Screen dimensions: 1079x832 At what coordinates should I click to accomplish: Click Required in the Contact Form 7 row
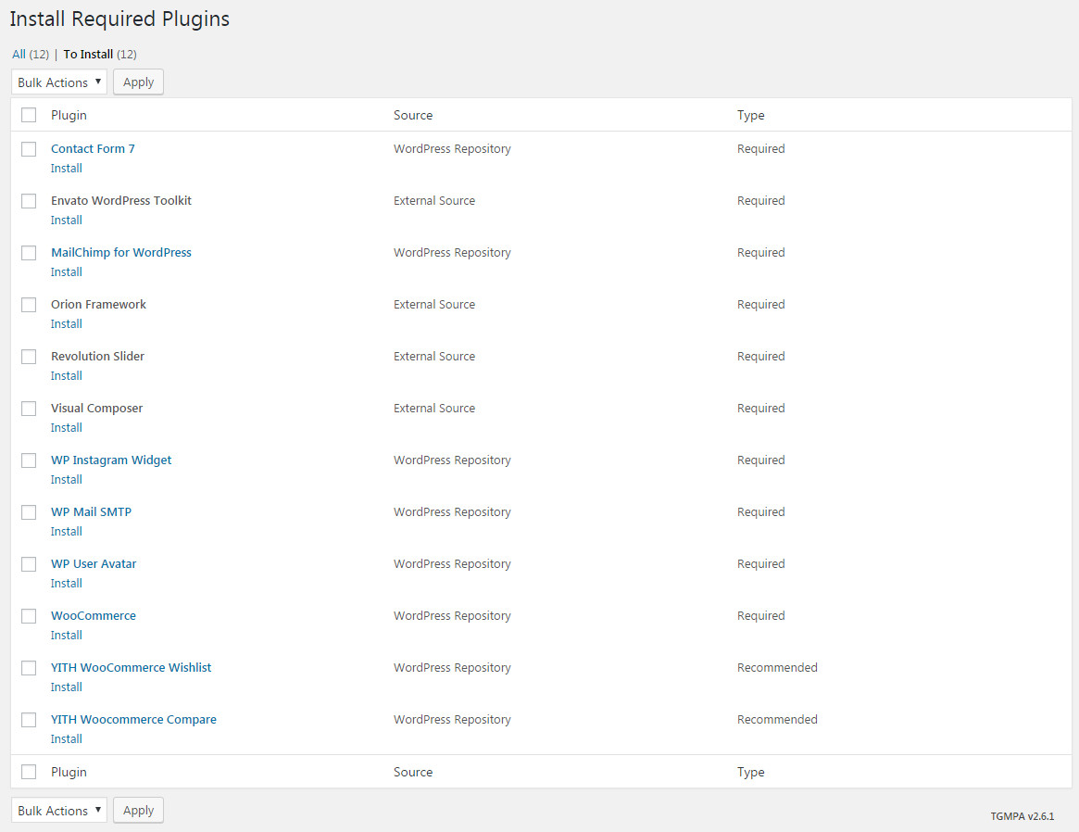760,148
